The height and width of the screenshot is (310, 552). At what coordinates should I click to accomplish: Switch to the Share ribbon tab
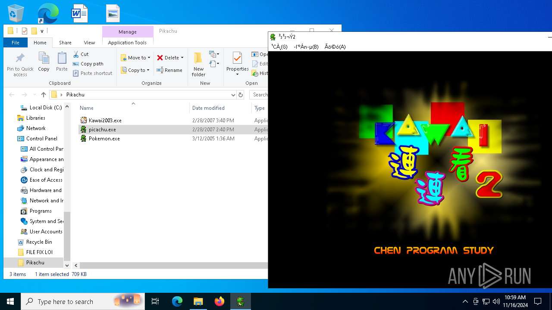tap(65, 43)
